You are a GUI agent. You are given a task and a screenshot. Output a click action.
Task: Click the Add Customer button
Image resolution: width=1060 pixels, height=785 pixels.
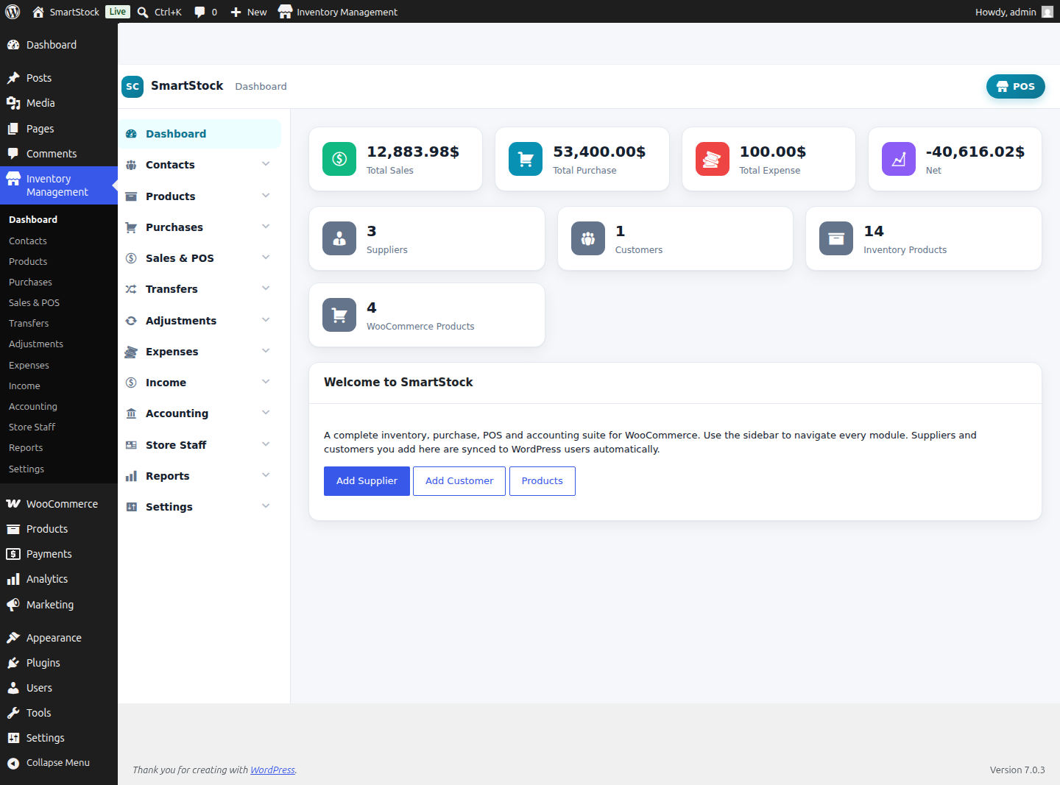pos(459,481)
